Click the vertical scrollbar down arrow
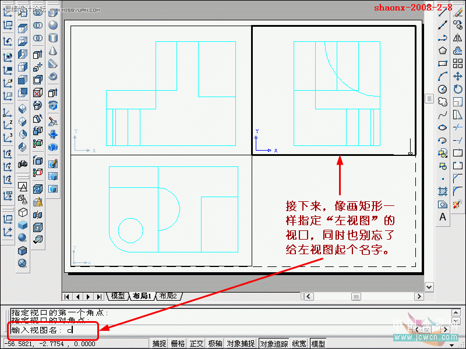The height and width of the screenshot is (349, 466). point(429,287)
